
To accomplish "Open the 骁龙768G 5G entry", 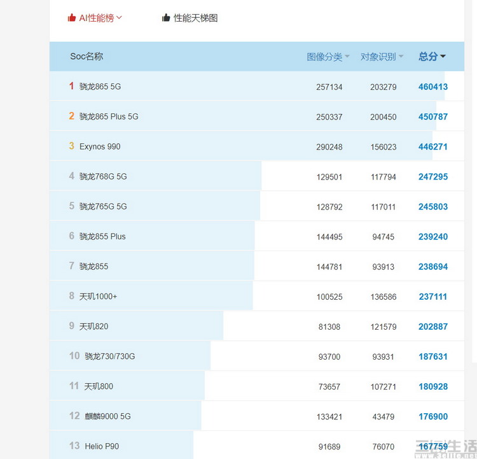I will [103, 176].
